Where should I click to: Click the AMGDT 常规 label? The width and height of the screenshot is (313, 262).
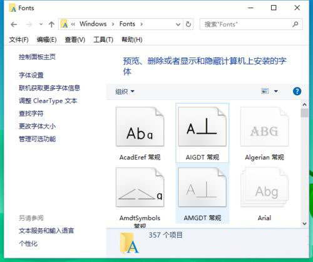(202, 218)
